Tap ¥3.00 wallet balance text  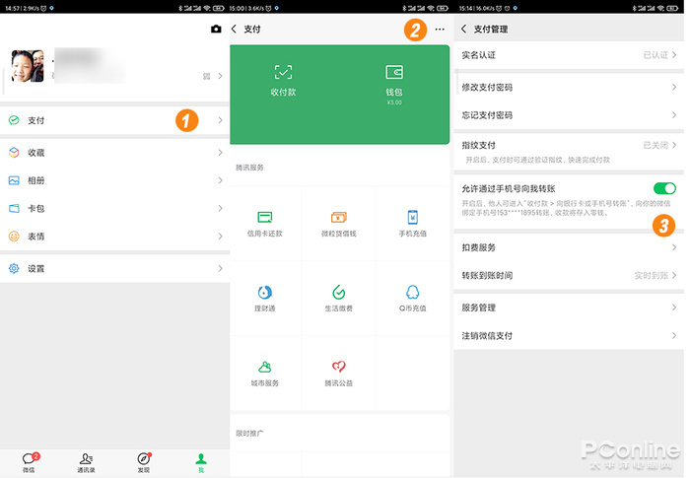pyautogui.click(x=394, y=102)
